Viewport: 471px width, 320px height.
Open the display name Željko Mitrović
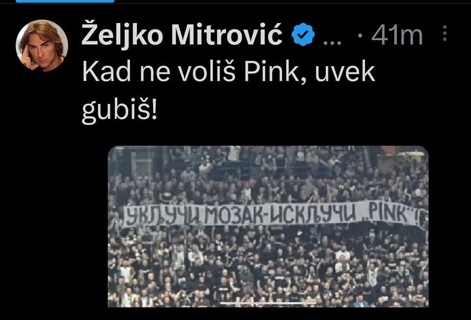pyautogui.click(x=182, y=35)
